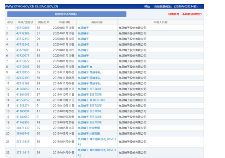
Task: Open trademark name link in row 19
Action: tap(89, 128)
